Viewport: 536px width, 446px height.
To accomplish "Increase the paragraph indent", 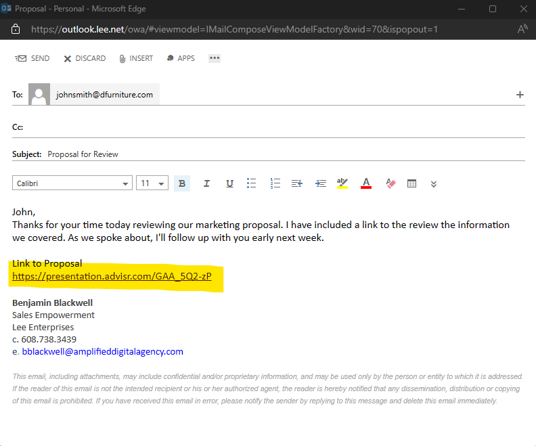I will 321,183.
